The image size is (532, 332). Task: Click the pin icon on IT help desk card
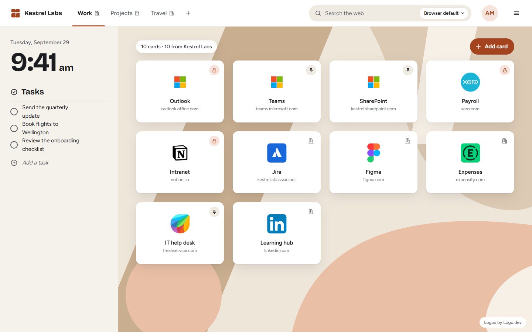tap(214, 212)
